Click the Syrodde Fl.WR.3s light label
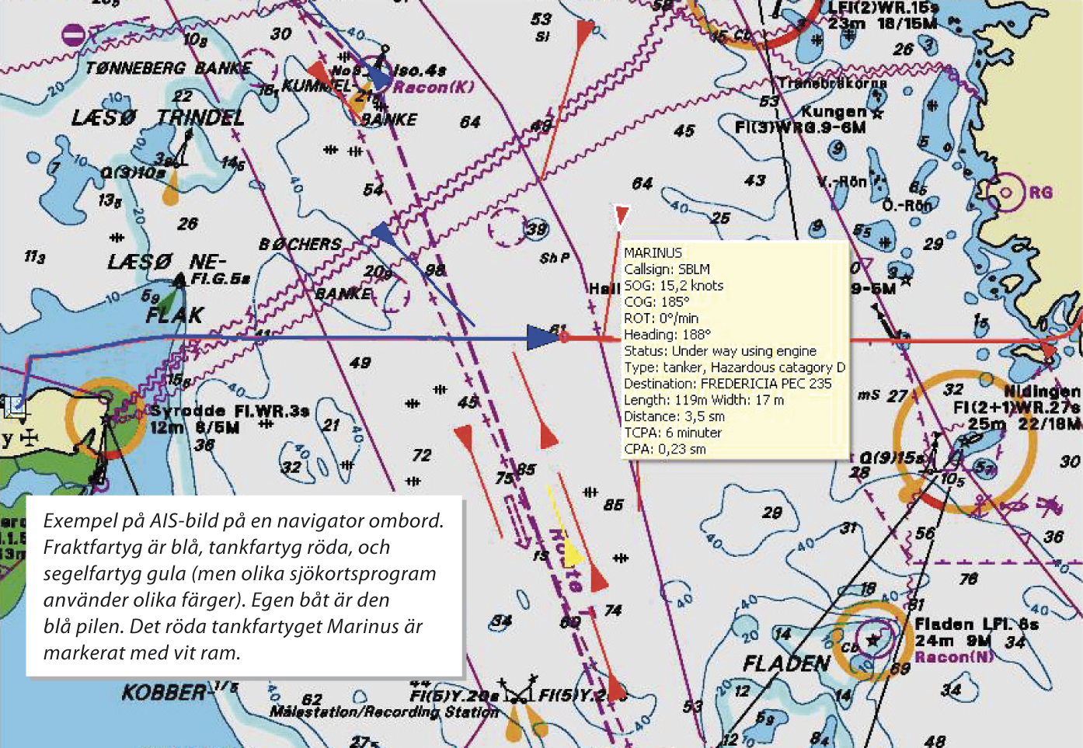The width and height of the screenshot is (1083, 748). point(229,410)
